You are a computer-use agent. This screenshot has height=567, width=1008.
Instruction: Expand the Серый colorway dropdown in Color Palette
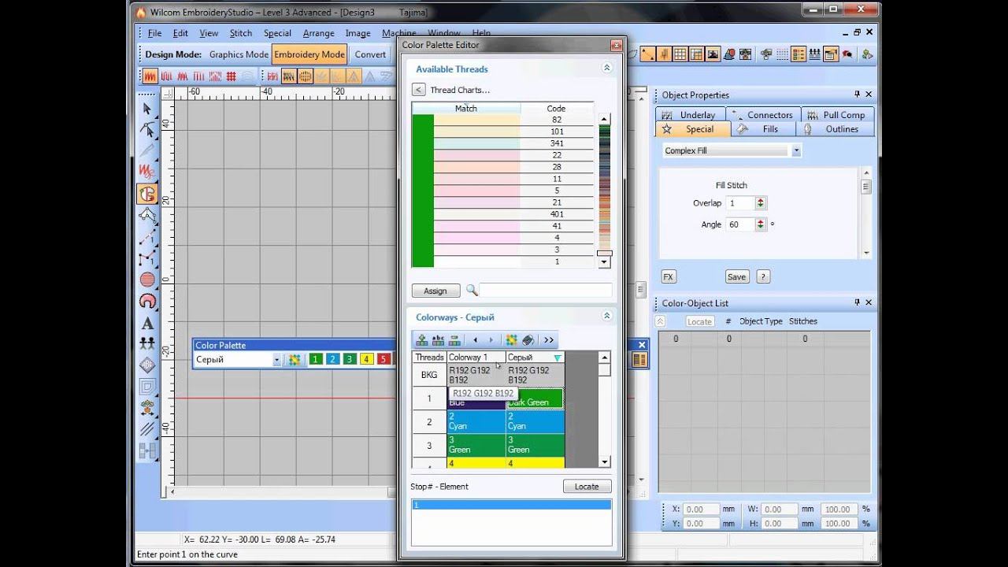(276, 360)
